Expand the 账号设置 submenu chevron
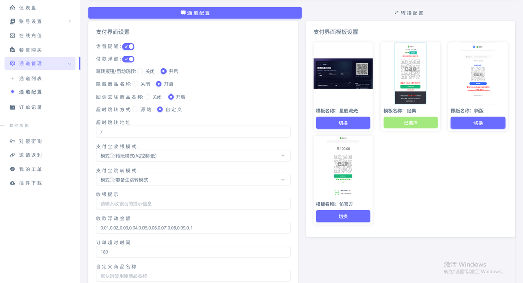The height and width of the screenshot is (283, 523). (69, 21)
